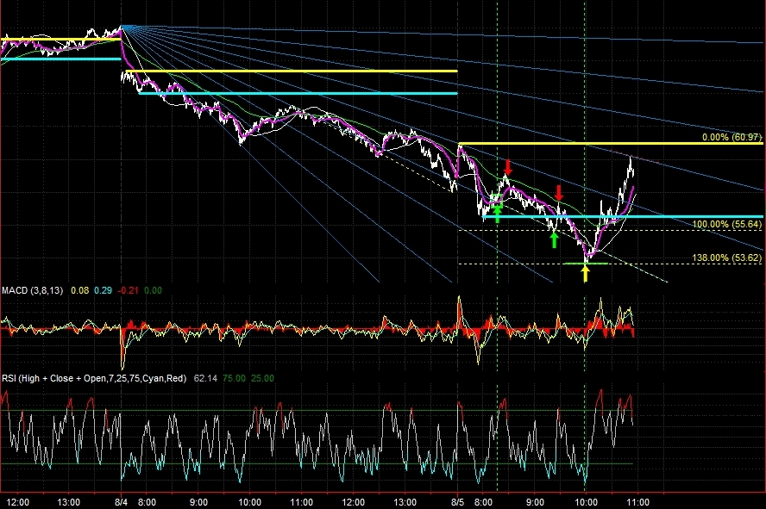Screen dimensions: 766x509
Task: Click the leftmost green up arrow
Action: click(498, 213)
